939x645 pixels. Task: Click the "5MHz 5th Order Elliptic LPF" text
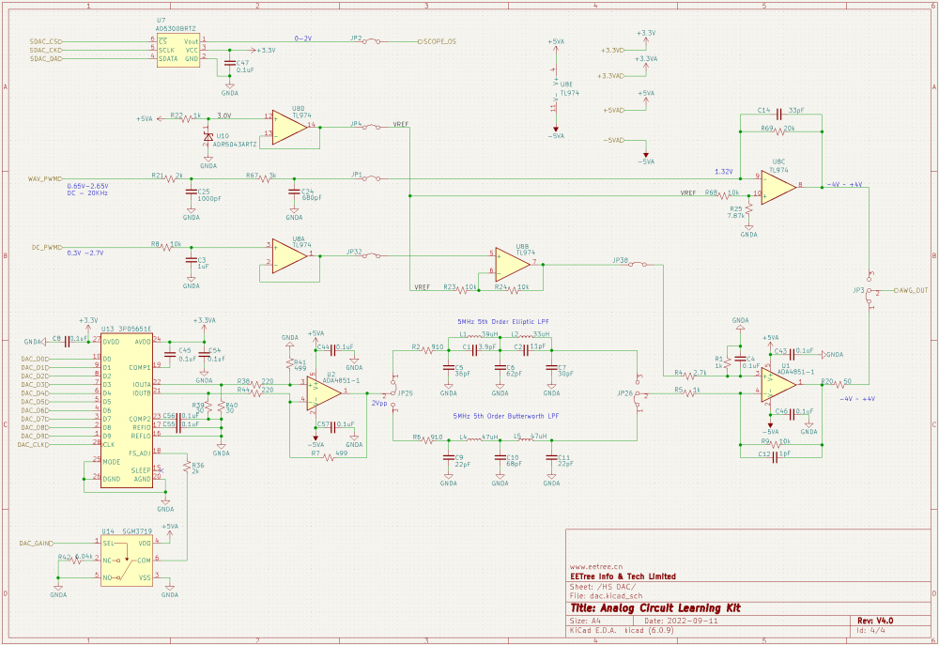[x=505, y=322]
